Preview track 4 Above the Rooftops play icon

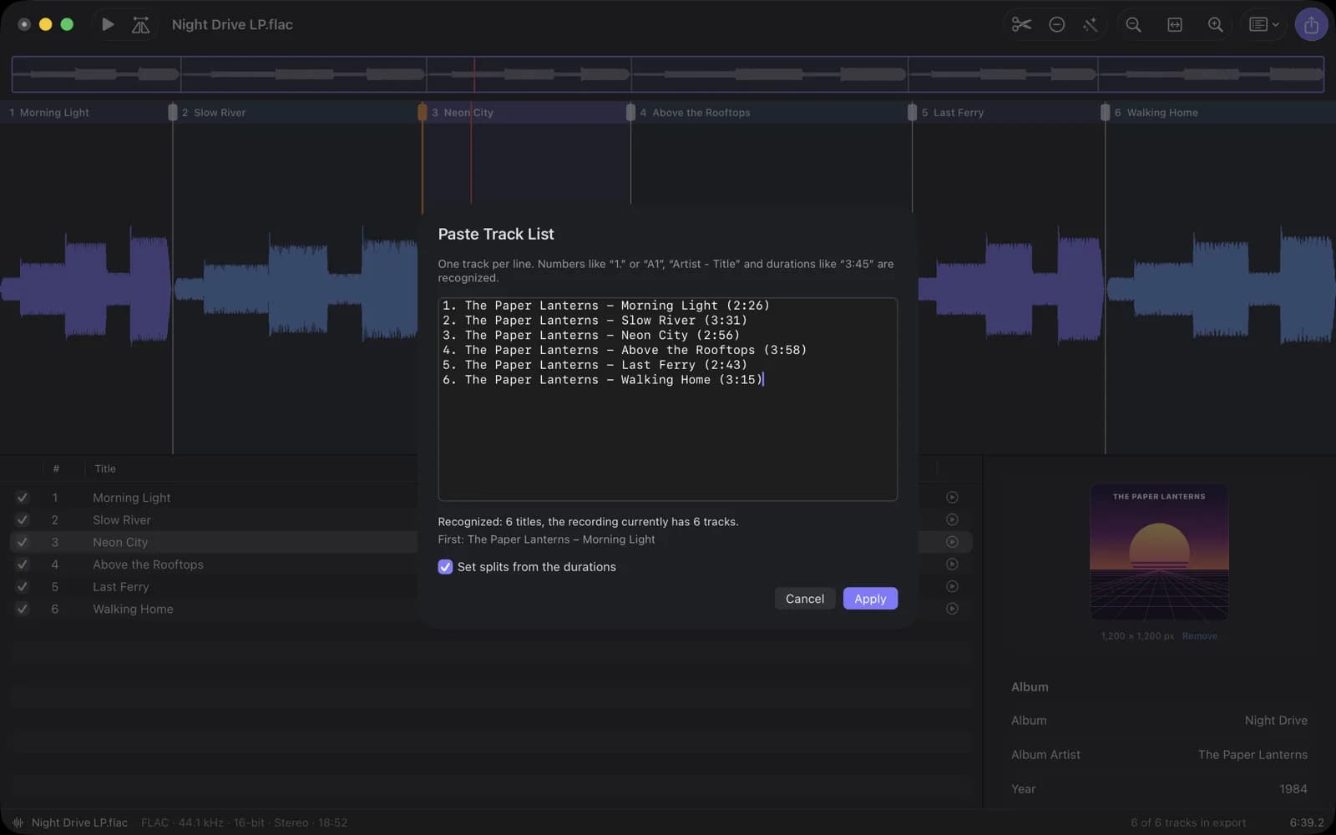tap(952, 564)
